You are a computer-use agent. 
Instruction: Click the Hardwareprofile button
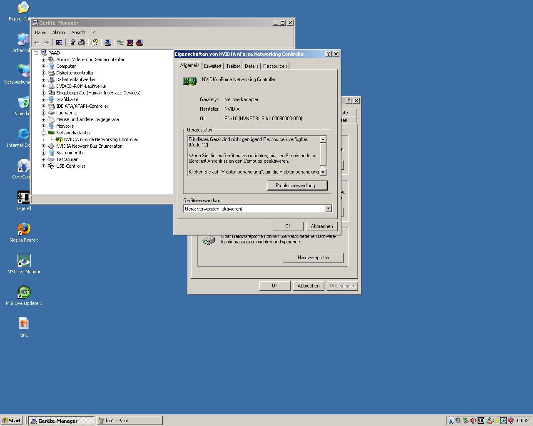(313, 258)
